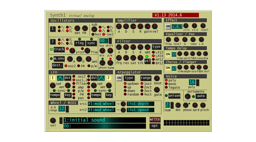This screenshot has height=142, width=256.
Task: Click the p.b range stepper
Action: pyautogui.click(x=67, y=109)
